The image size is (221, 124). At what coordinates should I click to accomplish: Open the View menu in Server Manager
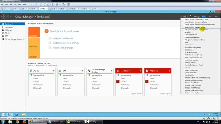pos(210,17)
